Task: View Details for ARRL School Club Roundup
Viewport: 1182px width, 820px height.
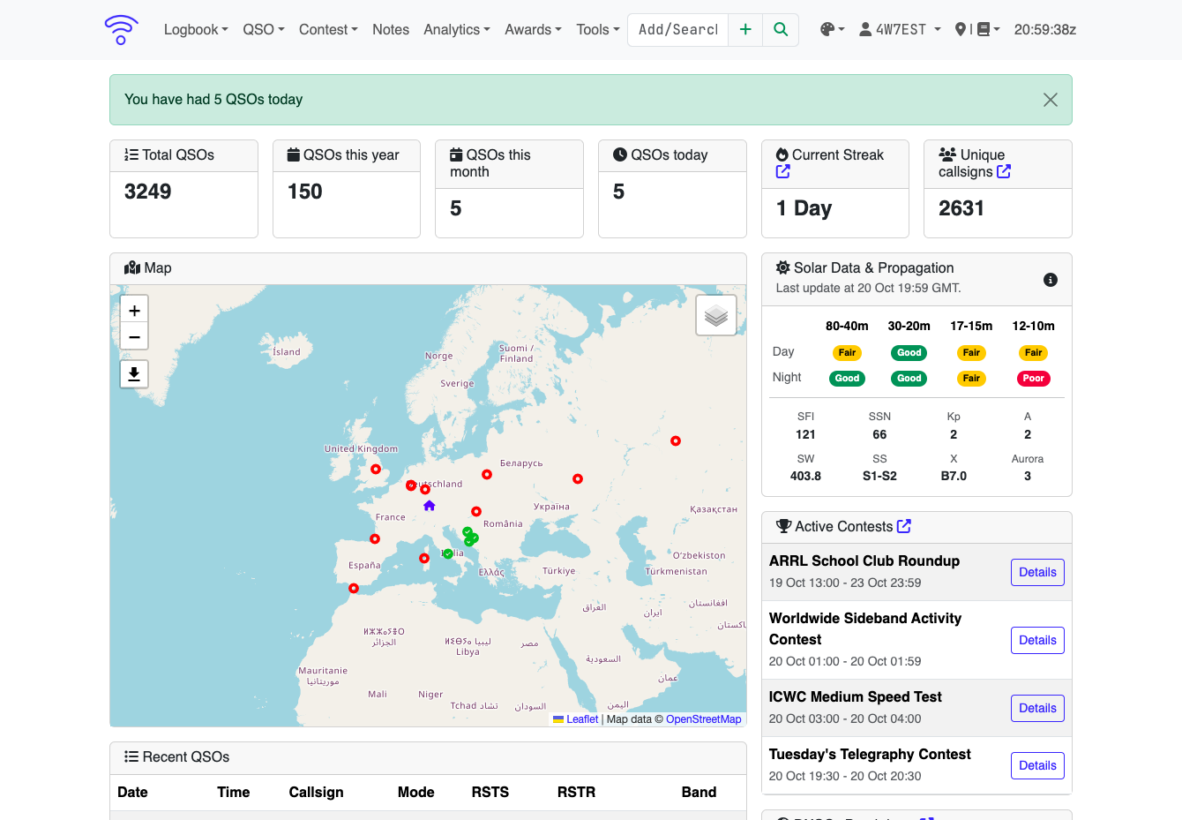Action: pos(1037,573)
